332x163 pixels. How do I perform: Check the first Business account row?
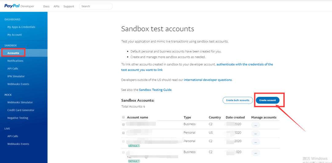click(x=124, y=124)
